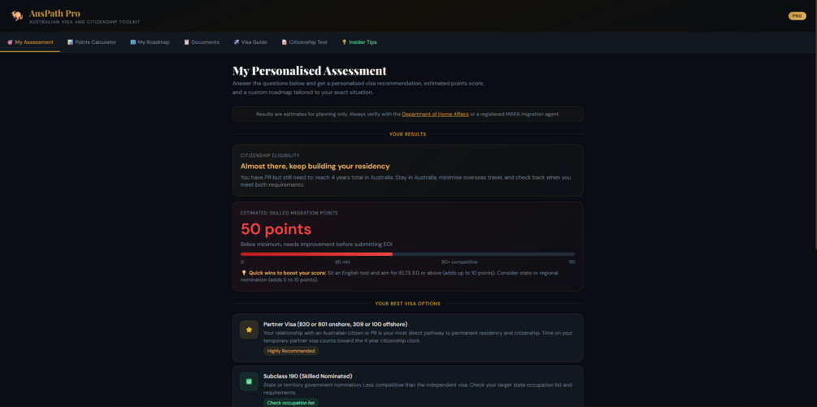Go to the Citizenship Test tab
The image size is (817, 407).
click(x=305, y=42)
